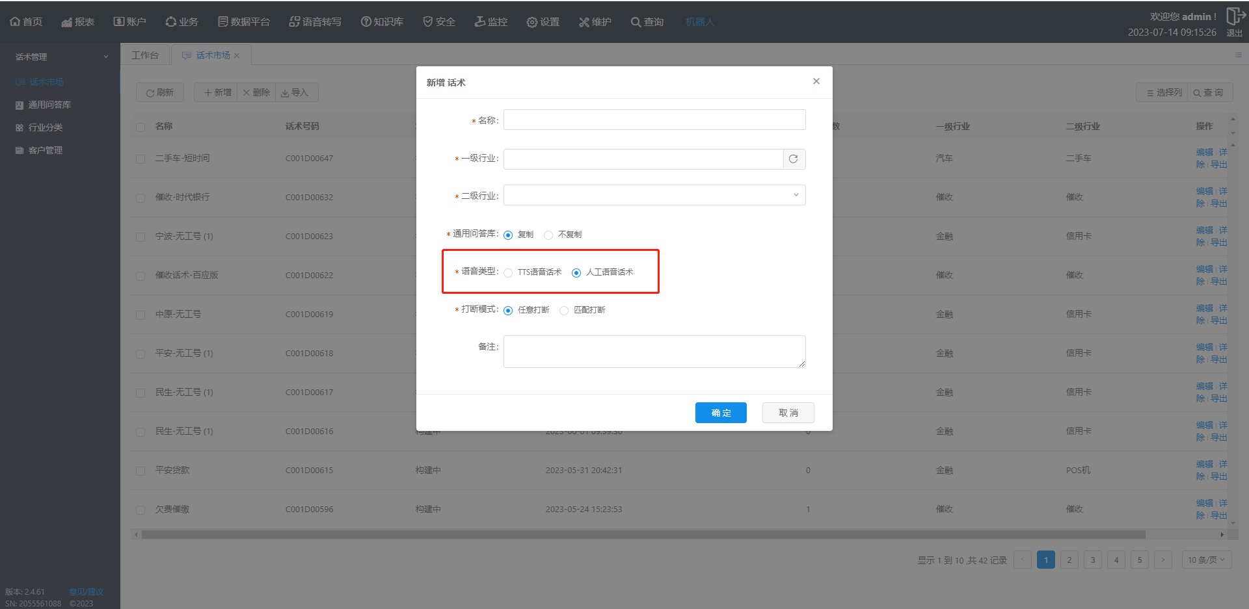Screen dimensions: 1249x609
Task: Click the logout door icon top right
Action: pyautogui.click(x=1234, y=16)
